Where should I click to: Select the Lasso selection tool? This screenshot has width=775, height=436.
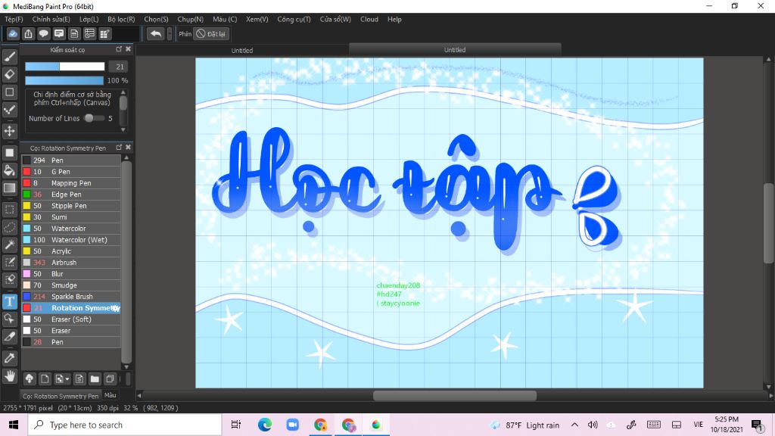[9, 227]
